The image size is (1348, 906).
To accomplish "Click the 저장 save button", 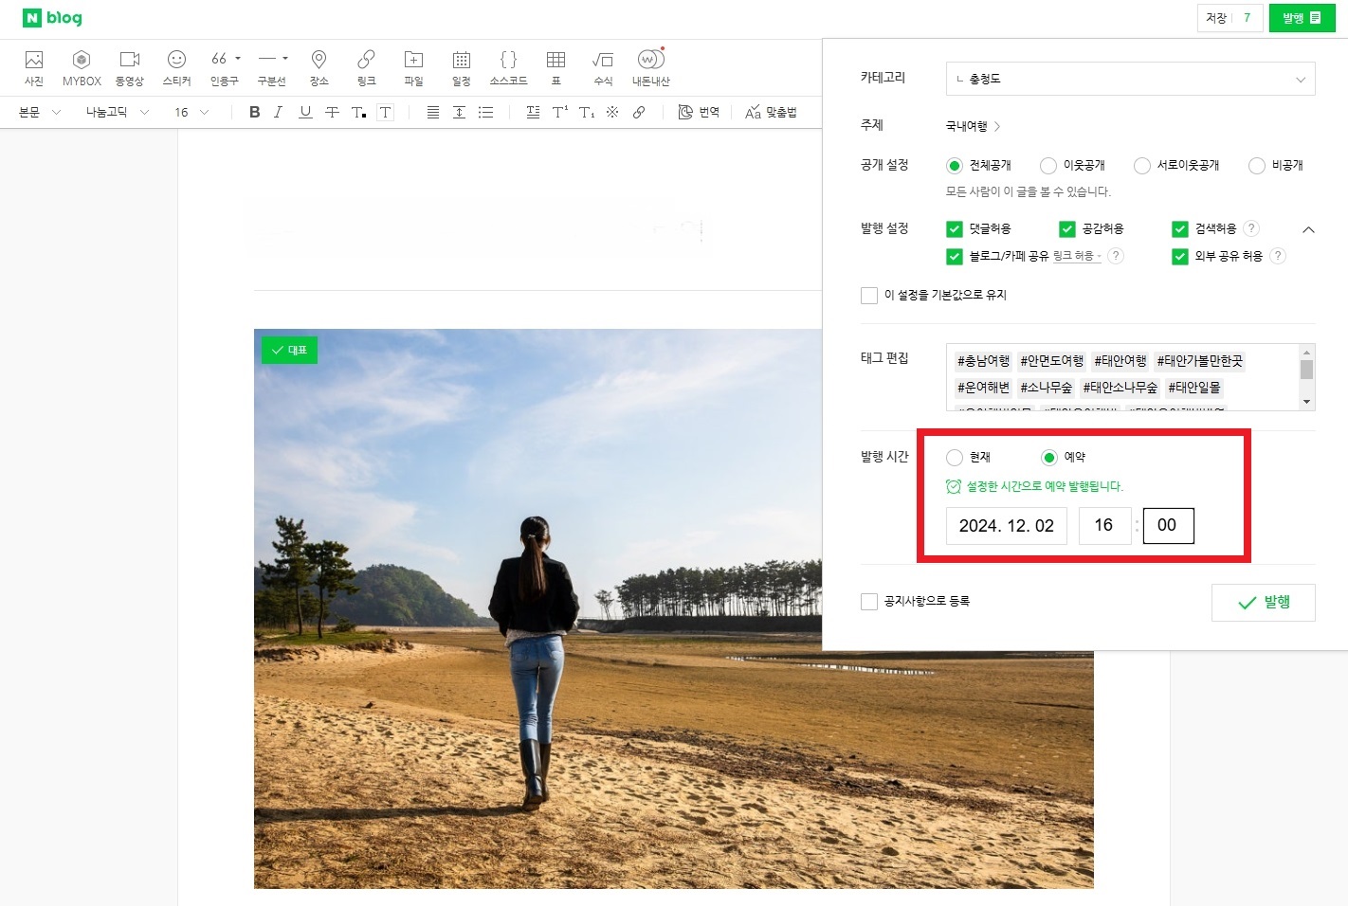I will (x=1216, y=18).
